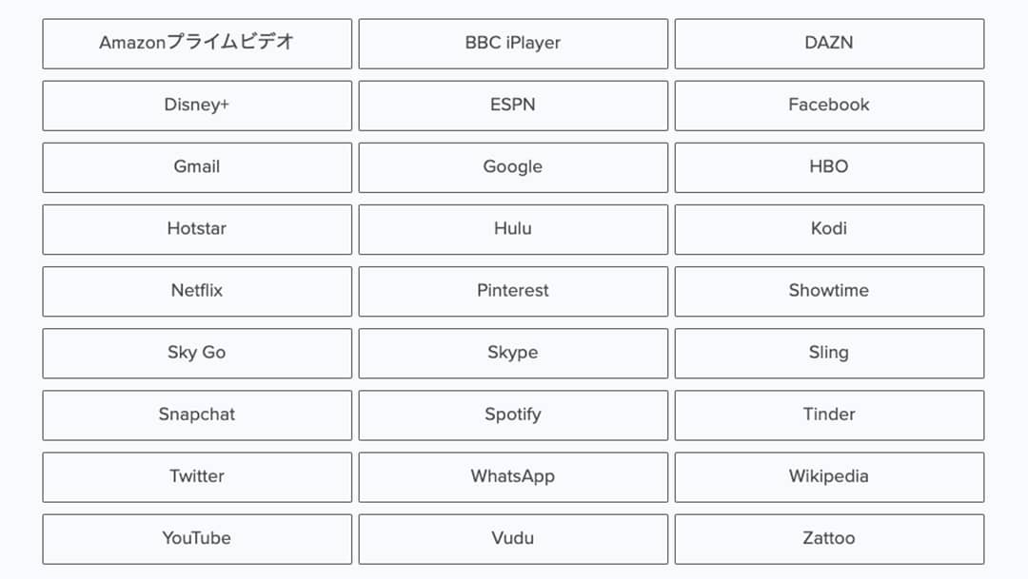Click the Hulu button

pyautogui.click(x=513, y=229)
